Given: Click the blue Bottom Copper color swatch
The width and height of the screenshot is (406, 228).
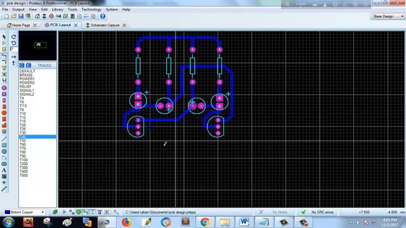Looking at the screenshot, I should coord(7,212).
